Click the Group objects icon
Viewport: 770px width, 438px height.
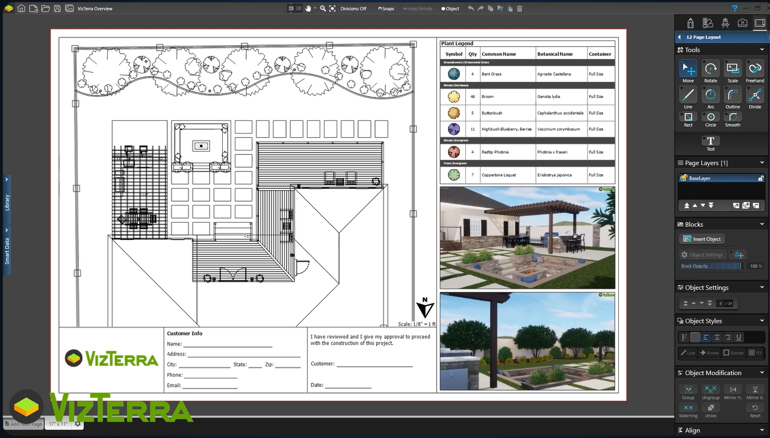click(688, 390)
